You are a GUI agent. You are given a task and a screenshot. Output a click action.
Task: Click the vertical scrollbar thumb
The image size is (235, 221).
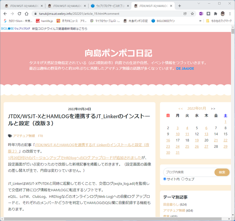232,31
